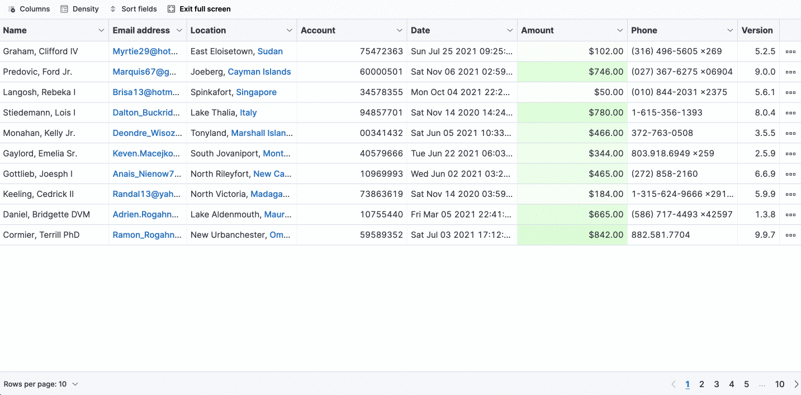The height and width of the screenshot is (395, 801).
Task: Select the $842.00 amount cell
Action: (x=572, y=235)
